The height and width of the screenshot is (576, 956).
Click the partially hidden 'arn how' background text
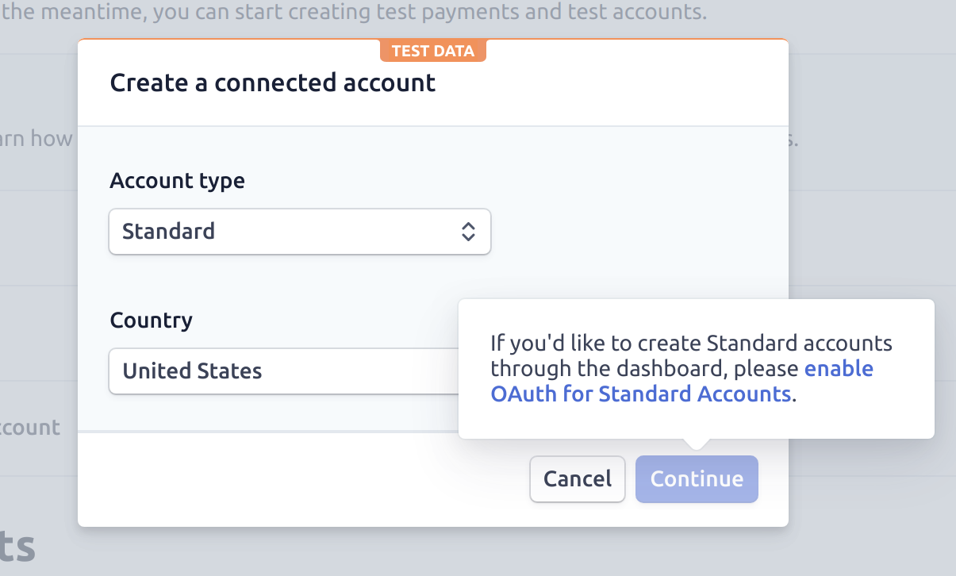pyautogui.click(x=36, y=139)
